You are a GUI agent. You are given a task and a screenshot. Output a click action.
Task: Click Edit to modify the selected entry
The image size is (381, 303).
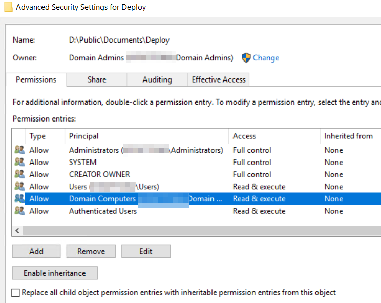145,251
